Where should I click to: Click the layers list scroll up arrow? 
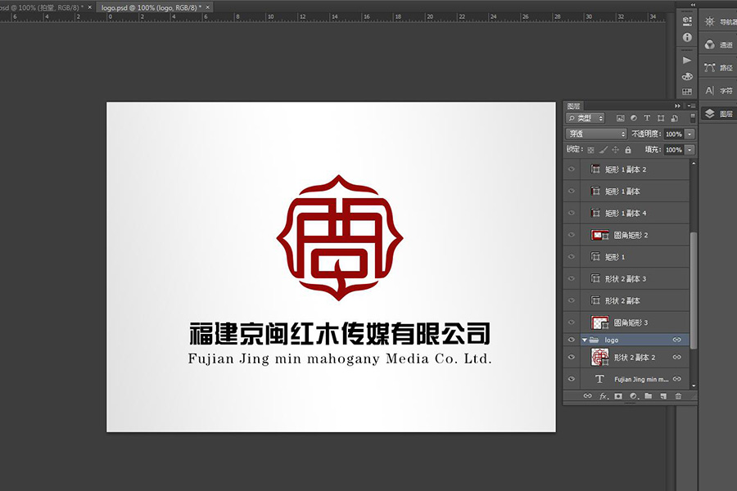pyautogui.click(x=694, y=163)
